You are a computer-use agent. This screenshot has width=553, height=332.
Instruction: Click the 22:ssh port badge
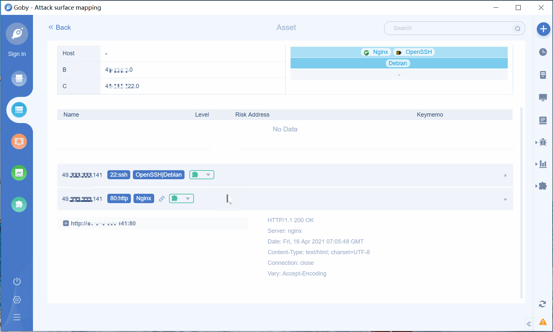coord(119,175)
